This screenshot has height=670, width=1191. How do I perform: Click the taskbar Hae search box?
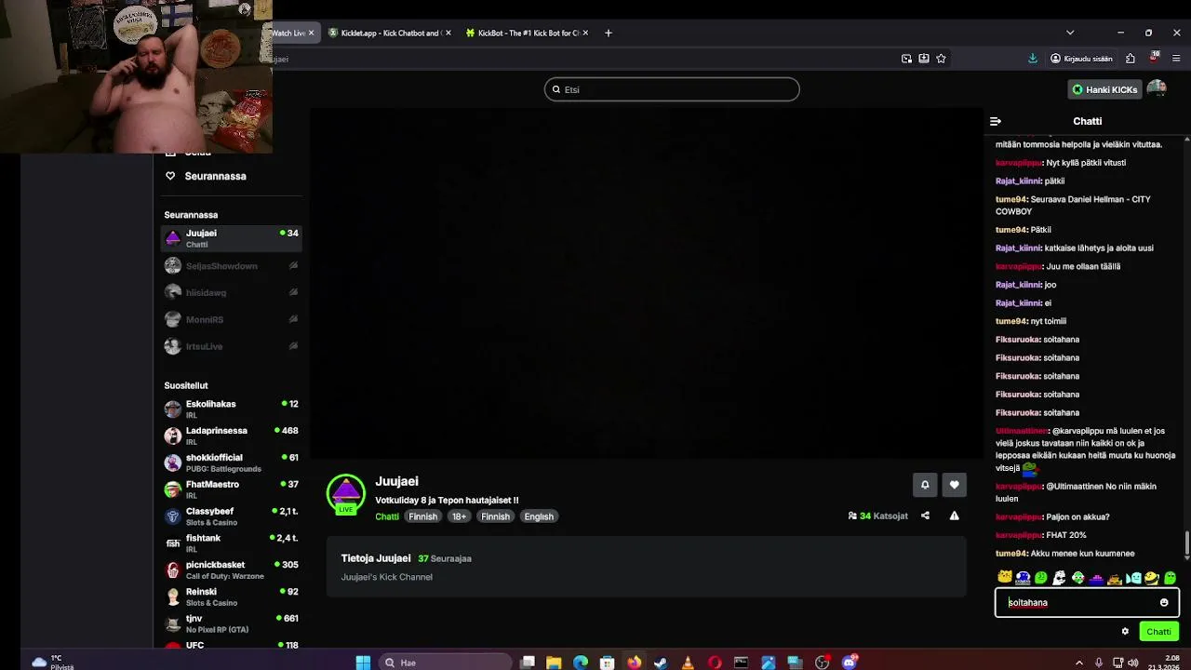pos(445,663)
